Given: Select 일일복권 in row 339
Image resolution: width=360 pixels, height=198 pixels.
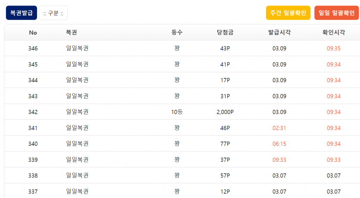Looking at the screenshot, I should coord(77,160).
